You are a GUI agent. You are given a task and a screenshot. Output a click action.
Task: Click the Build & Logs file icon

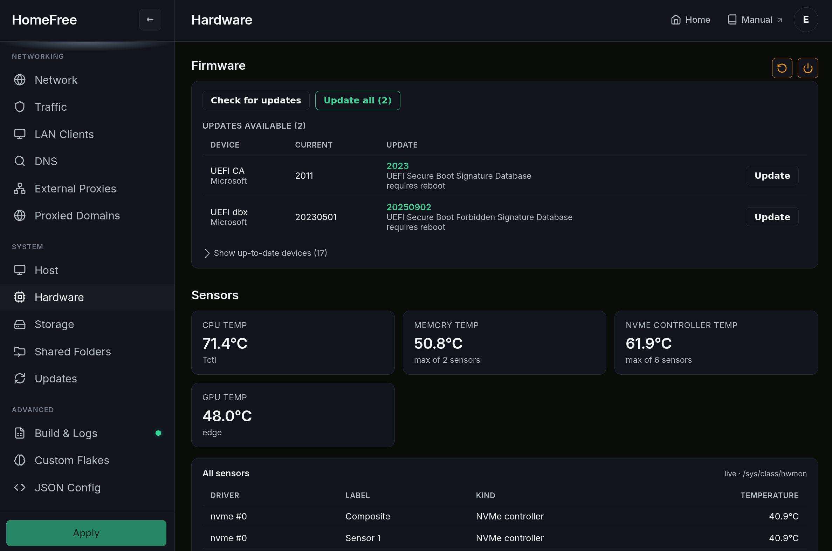(x=20, y=433)
